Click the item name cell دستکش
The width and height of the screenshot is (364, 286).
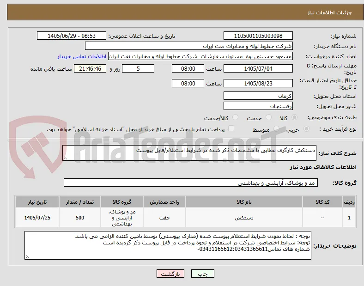[244, 218]
